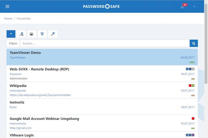Focus the Suchen search field
This screenshot has width=208, height=138.
tap(105, 43)
